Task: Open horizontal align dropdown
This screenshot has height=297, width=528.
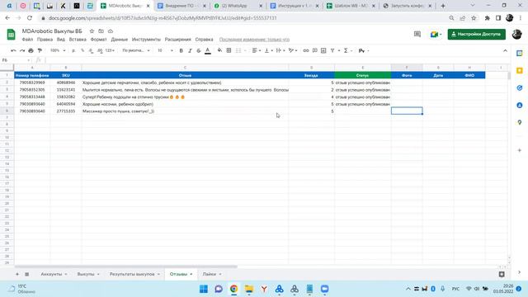Action: tap(257, 50)
